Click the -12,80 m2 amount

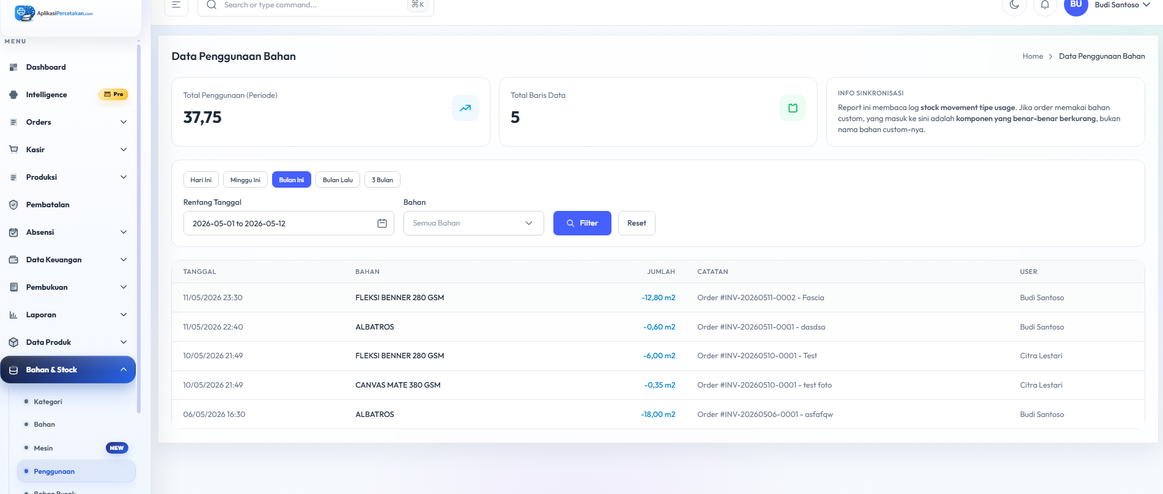coord(659,298)
